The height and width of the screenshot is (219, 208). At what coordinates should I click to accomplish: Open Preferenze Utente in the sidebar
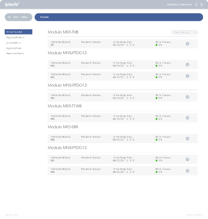click(15, 53)
